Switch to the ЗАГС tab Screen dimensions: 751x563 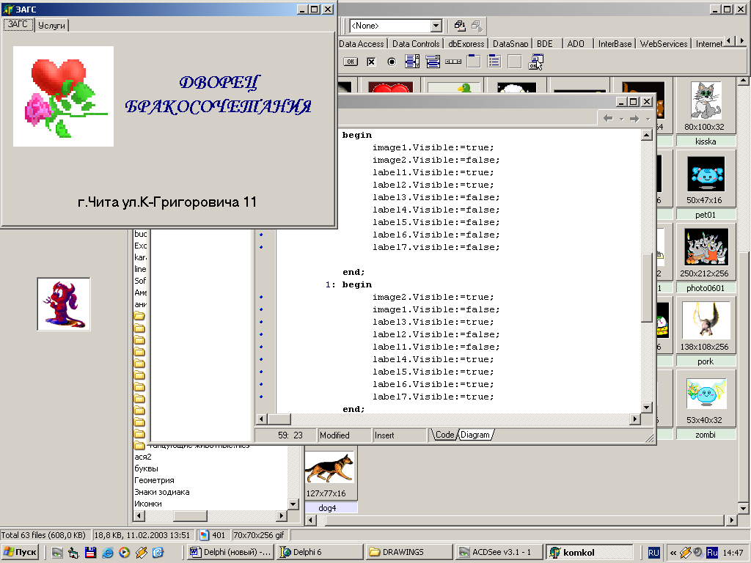[18, 24]
